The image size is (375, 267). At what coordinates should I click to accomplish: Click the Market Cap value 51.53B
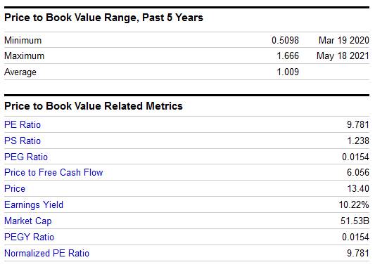tap(355, 221)
